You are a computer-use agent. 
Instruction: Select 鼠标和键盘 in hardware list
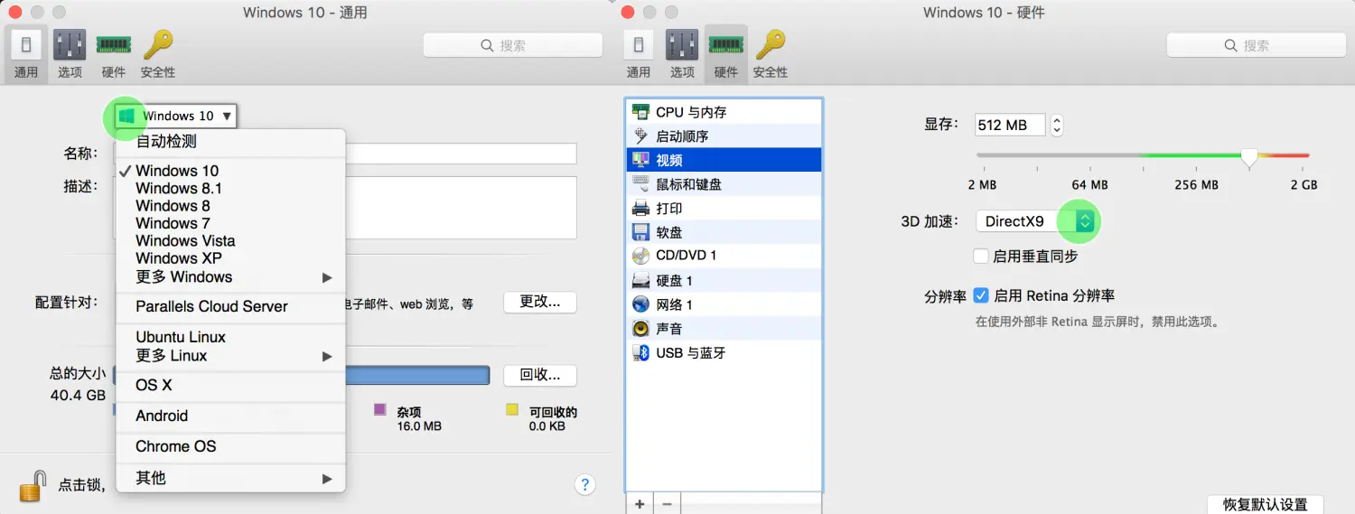coord(724,184)
